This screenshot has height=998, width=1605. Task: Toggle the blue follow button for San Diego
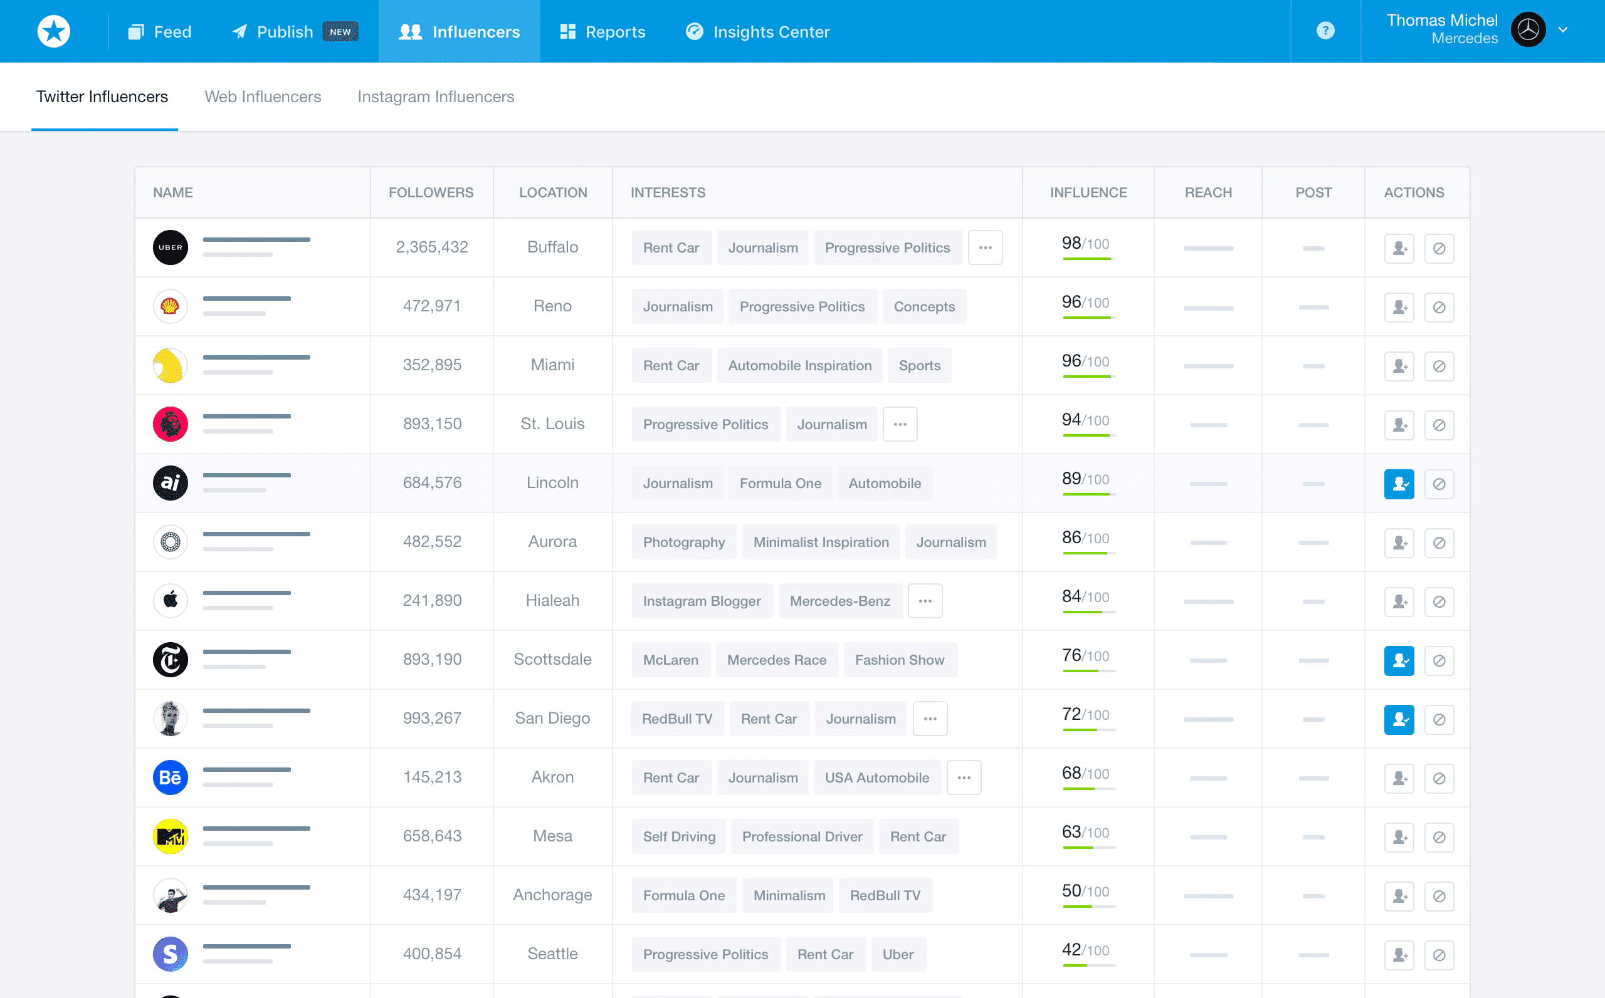[1399, 719]
